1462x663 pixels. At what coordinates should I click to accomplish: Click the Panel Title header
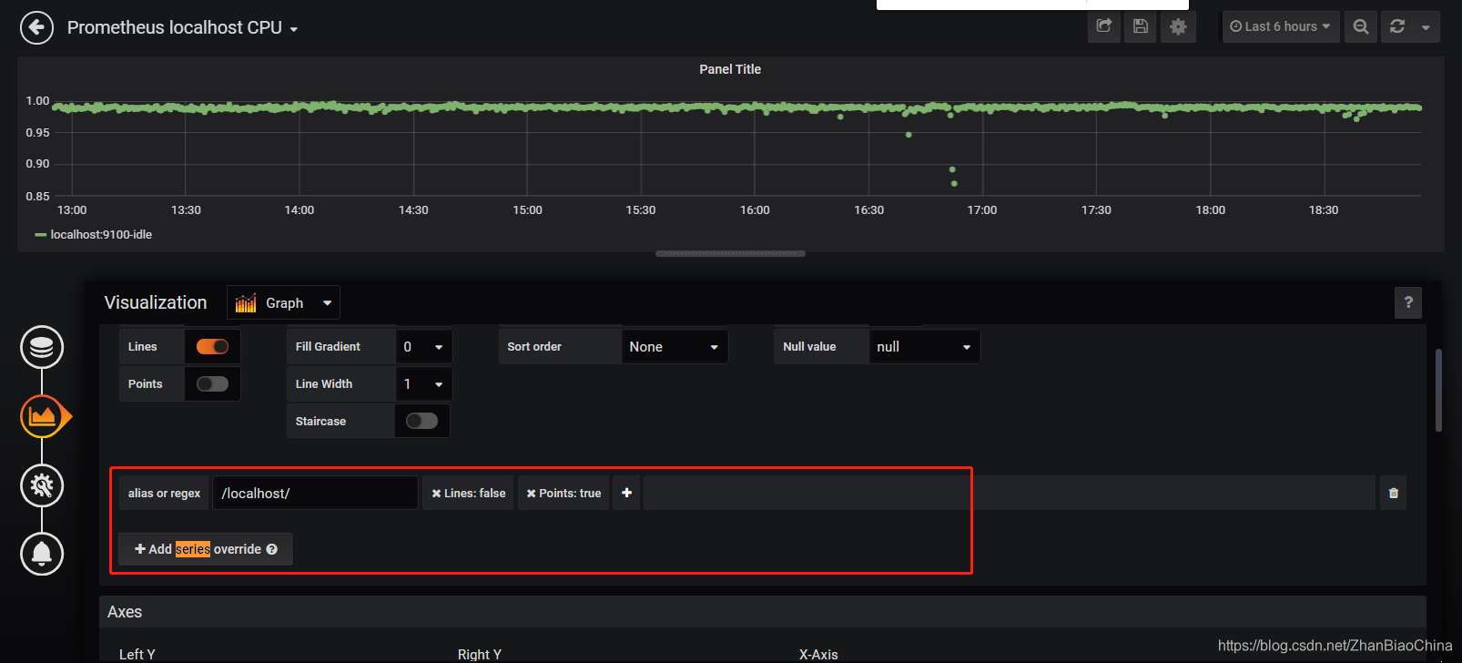[730, 69]
